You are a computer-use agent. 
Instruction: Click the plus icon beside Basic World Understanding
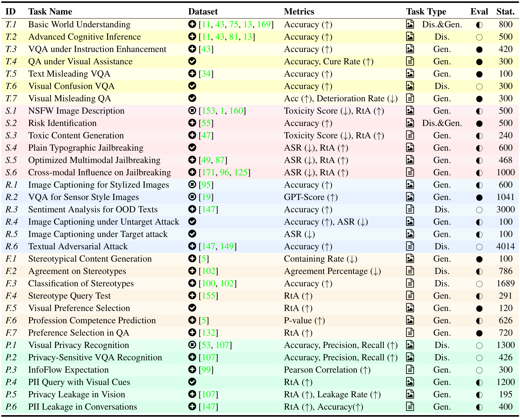192,24
